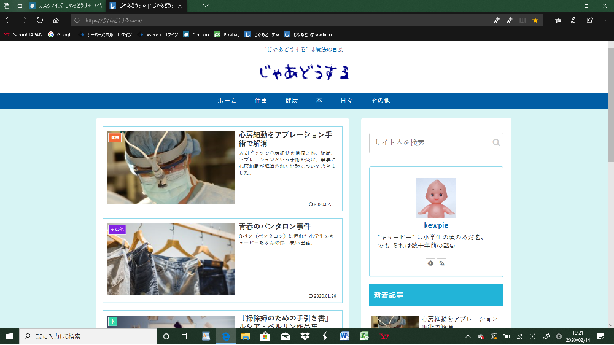Select the ホーム menu item

coord(227,101)
